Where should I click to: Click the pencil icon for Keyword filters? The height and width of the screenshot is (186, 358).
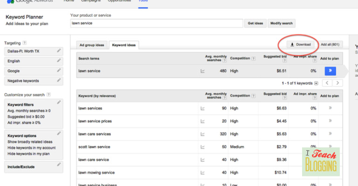[x=59, y=102]
